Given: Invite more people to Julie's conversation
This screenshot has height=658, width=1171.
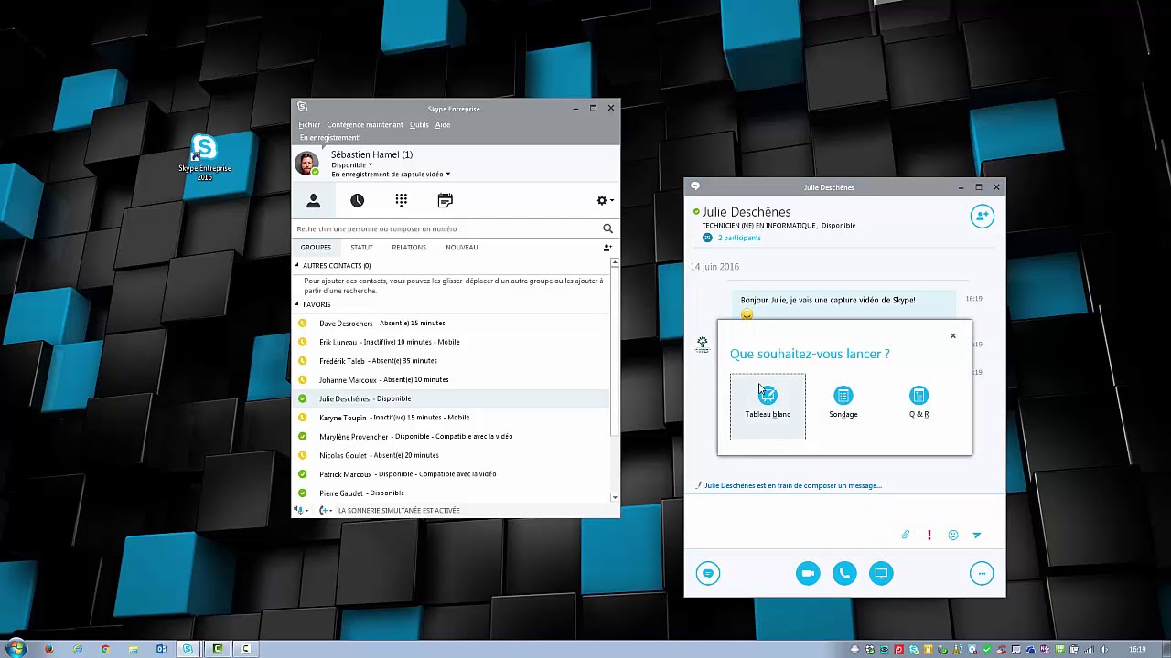Looking at the screenshot, I should (982, 217).
